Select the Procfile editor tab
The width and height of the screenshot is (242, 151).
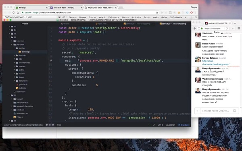(x=65, y=24)
